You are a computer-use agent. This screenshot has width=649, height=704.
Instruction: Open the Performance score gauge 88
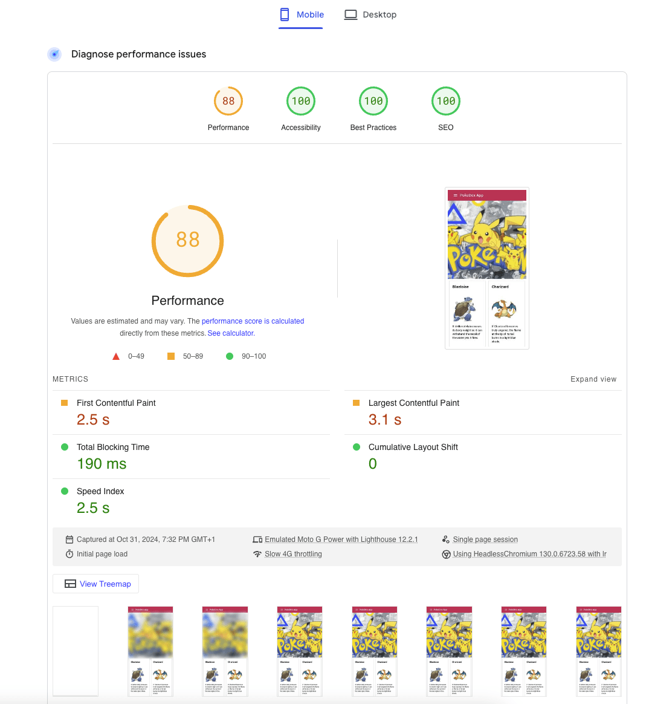pyautogui.click(x=228, y=101)
